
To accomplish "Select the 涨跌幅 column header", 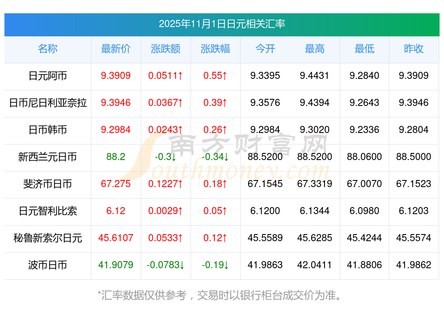I will tap(215, 49).
